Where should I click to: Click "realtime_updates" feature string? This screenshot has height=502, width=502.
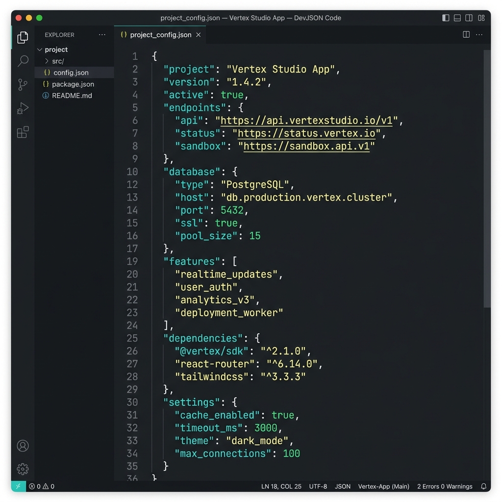[226, 274]
